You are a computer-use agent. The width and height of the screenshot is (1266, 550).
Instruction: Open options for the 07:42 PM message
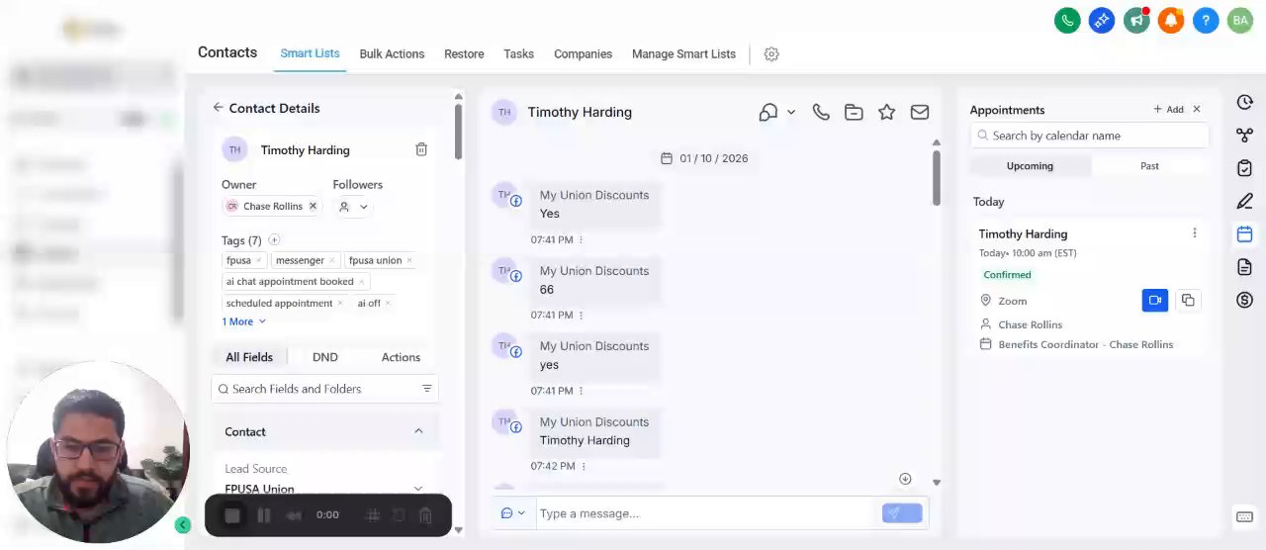[583, 467]
